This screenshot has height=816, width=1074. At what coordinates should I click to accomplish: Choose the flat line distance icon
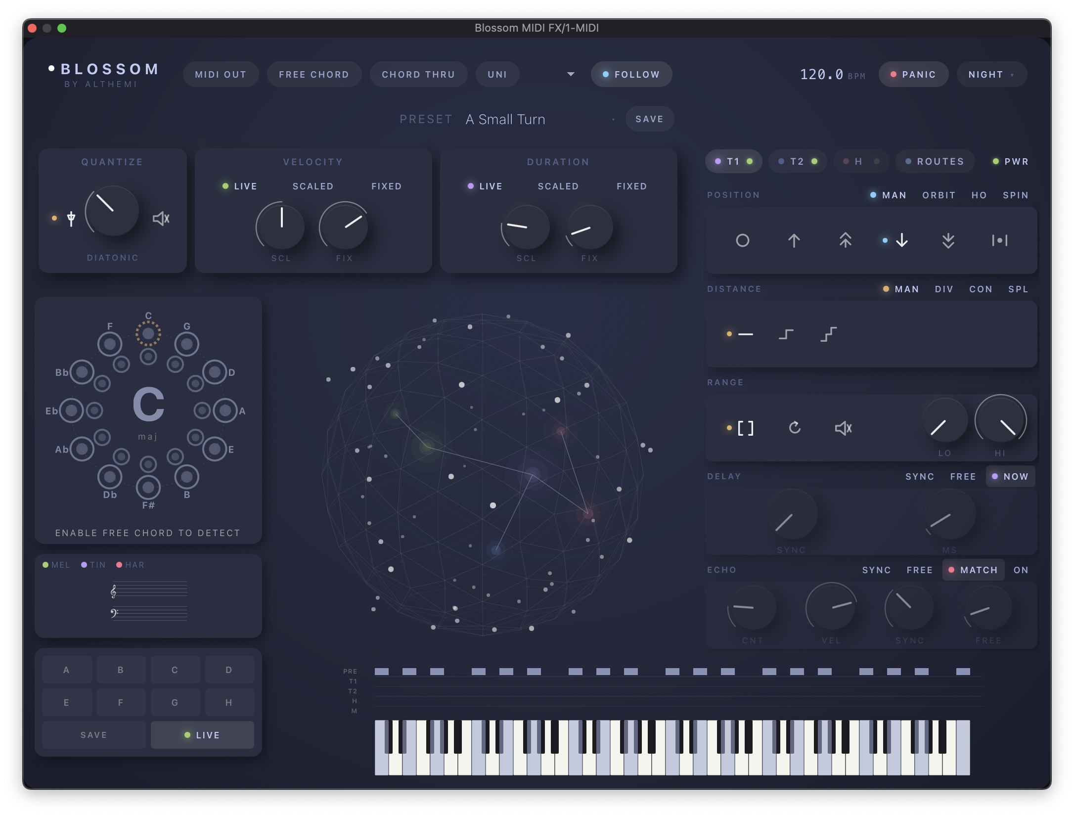click(x=745, y=334)
